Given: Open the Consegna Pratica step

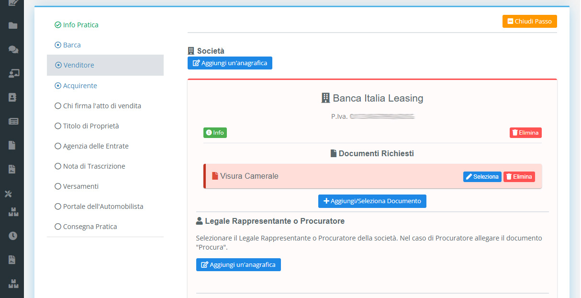Looking at the screenshot, I should (86, 227).
